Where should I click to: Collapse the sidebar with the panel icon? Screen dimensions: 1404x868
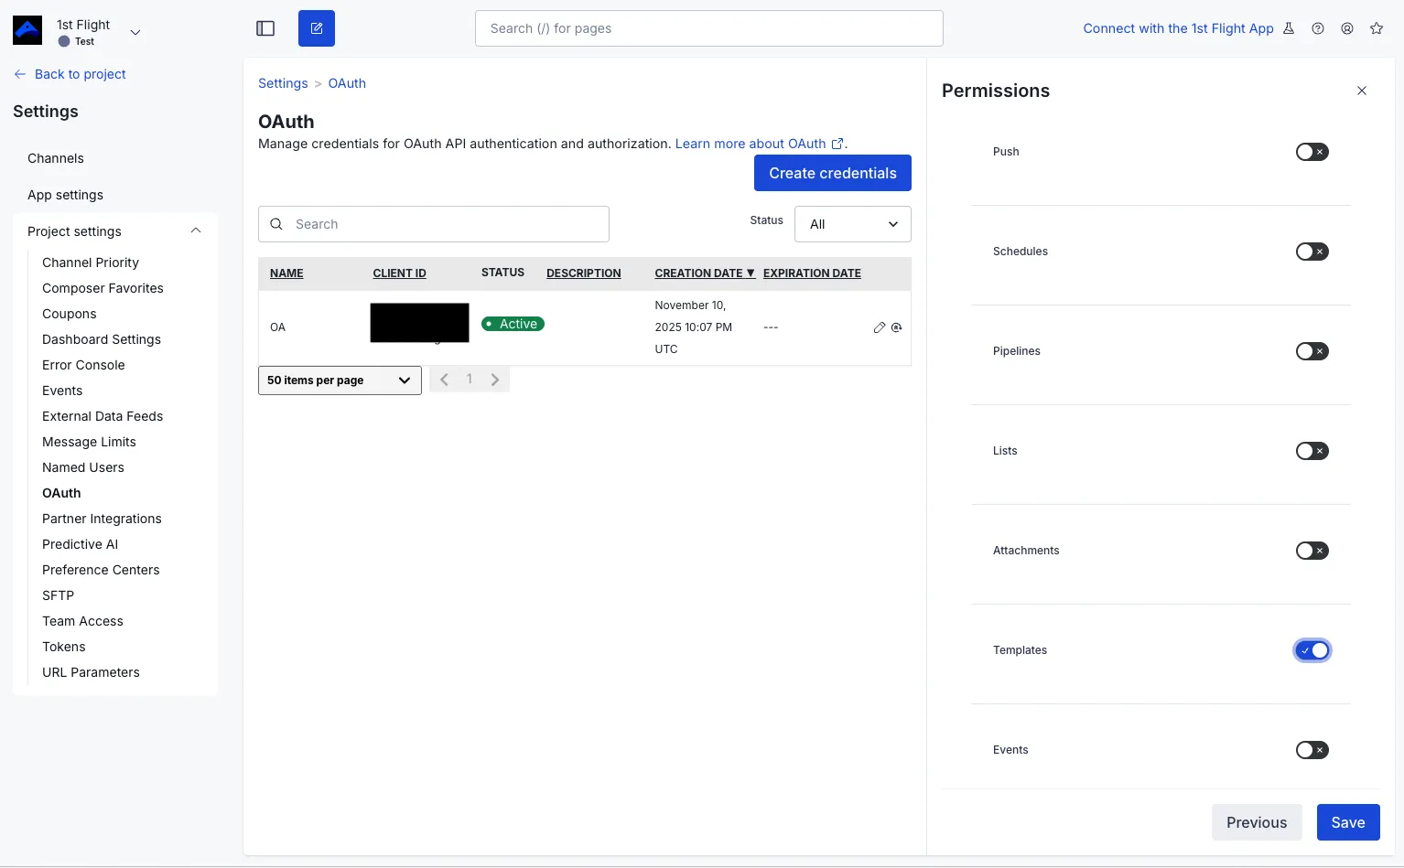pos(265,28)
